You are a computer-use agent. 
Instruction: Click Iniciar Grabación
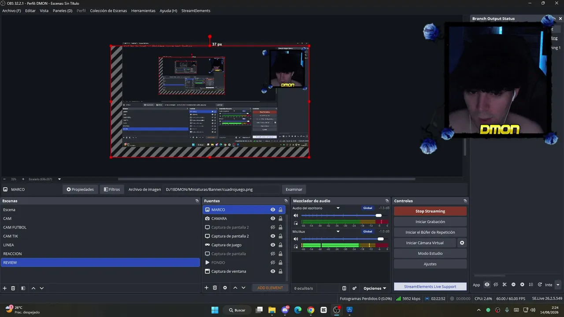point(430,222)
